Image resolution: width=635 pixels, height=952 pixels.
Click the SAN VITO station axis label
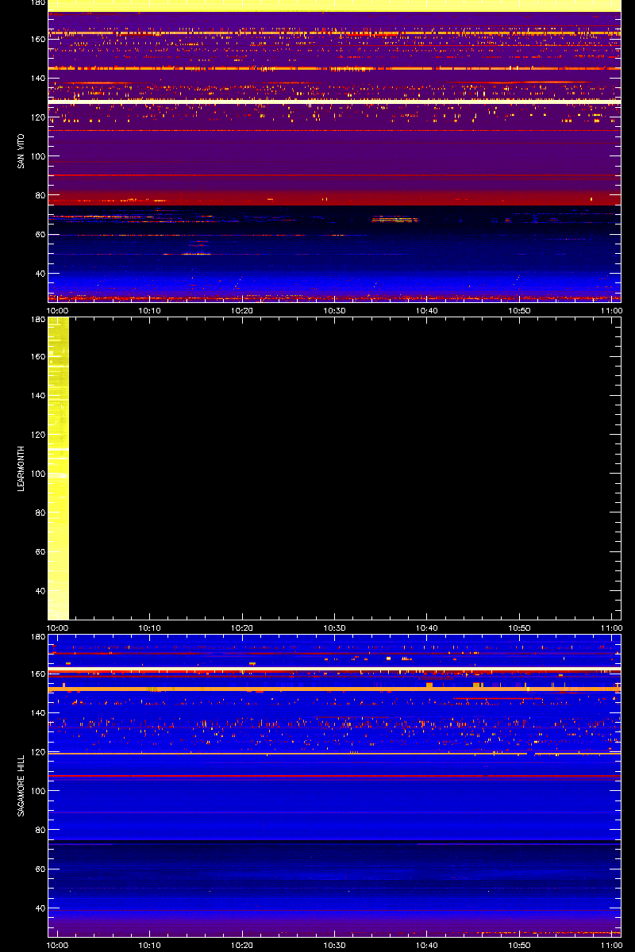pos(21,151)
